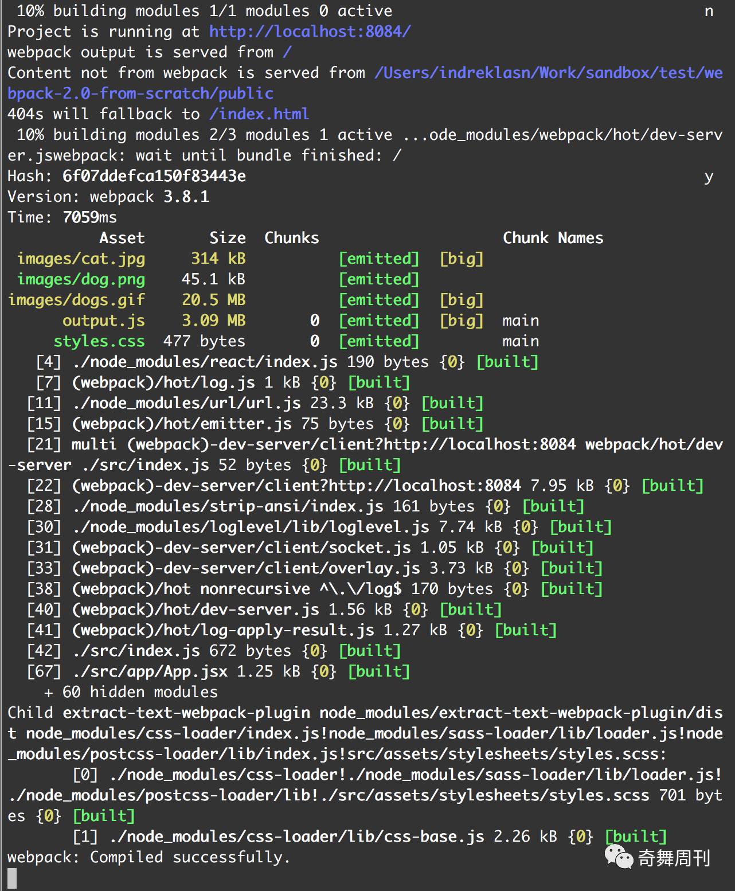
Task: Select the styles.css asset name
Action: pyautogui.click(x=99, y=341)
